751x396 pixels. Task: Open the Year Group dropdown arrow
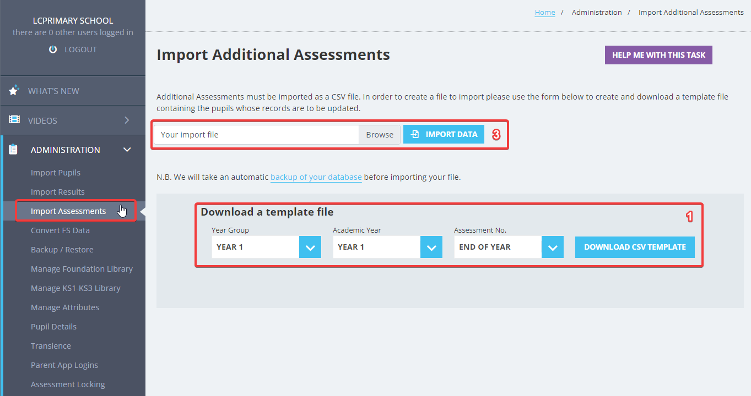pos(310,247)
